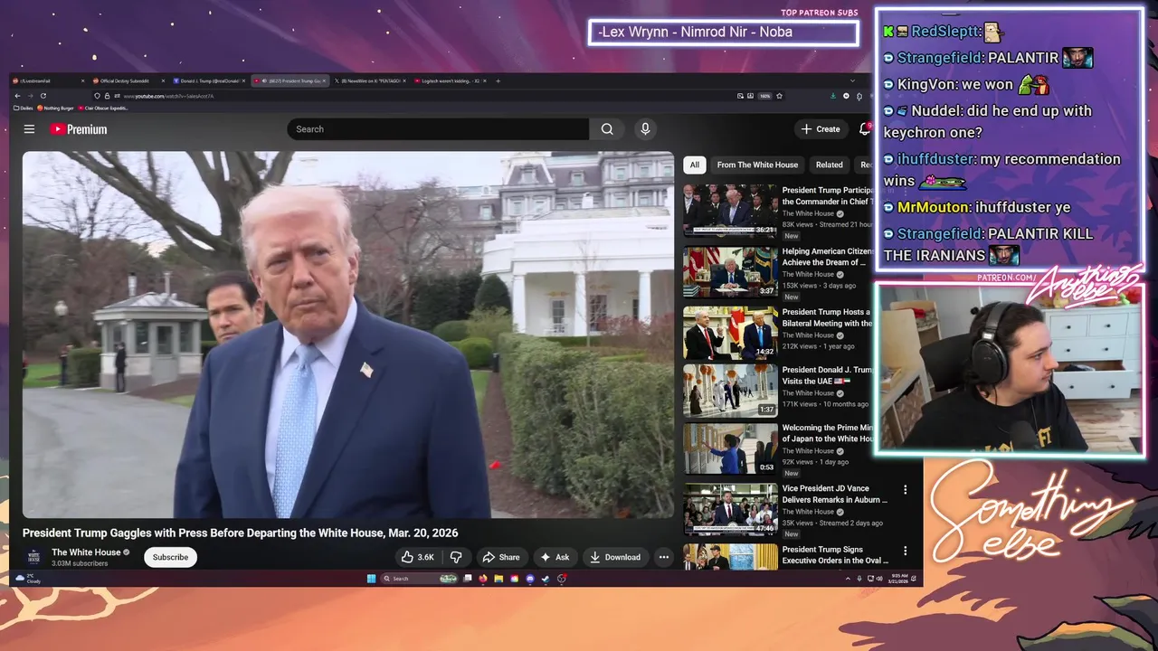Click the main Trump video player
Viewport: 1158px width, 651px height.
tap(348, 335)
